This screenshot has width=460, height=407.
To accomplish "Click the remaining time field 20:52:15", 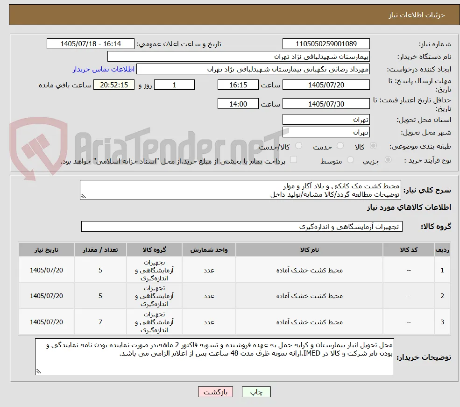I will point(114,85).
